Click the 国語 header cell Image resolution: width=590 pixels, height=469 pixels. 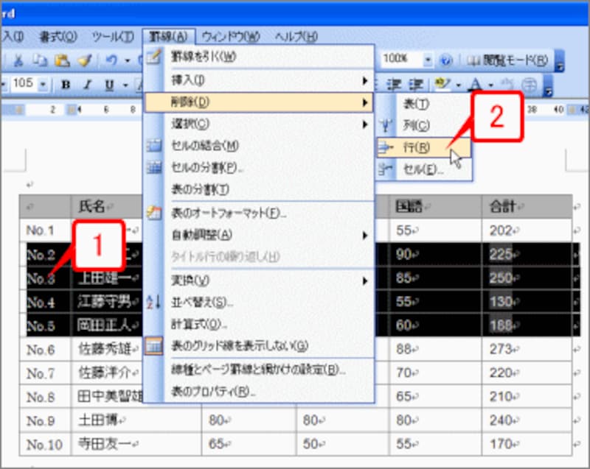(435, 207)
